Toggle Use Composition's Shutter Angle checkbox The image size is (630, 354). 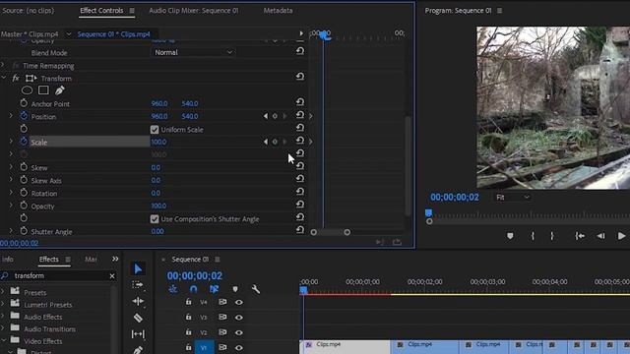pos(155,219)
